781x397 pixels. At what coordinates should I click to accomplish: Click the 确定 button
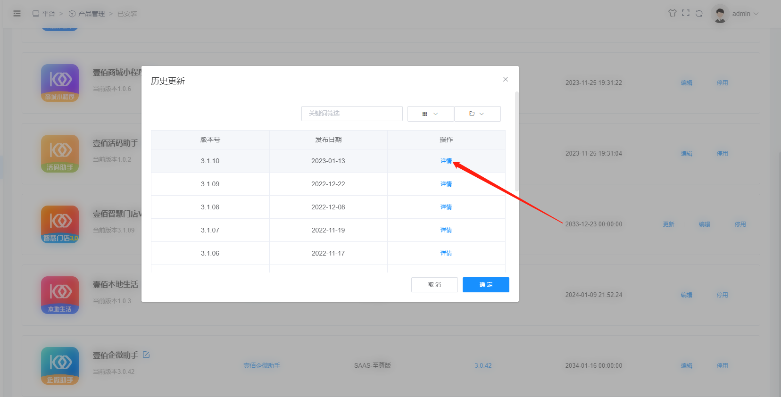(486, 285)
